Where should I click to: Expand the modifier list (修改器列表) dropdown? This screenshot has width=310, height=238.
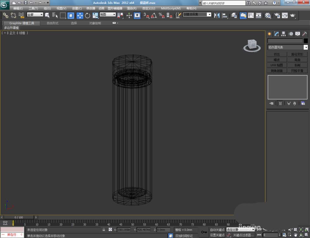click(306, 47)
